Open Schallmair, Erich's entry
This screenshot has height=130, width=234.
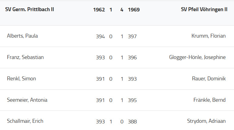(25, 121)
